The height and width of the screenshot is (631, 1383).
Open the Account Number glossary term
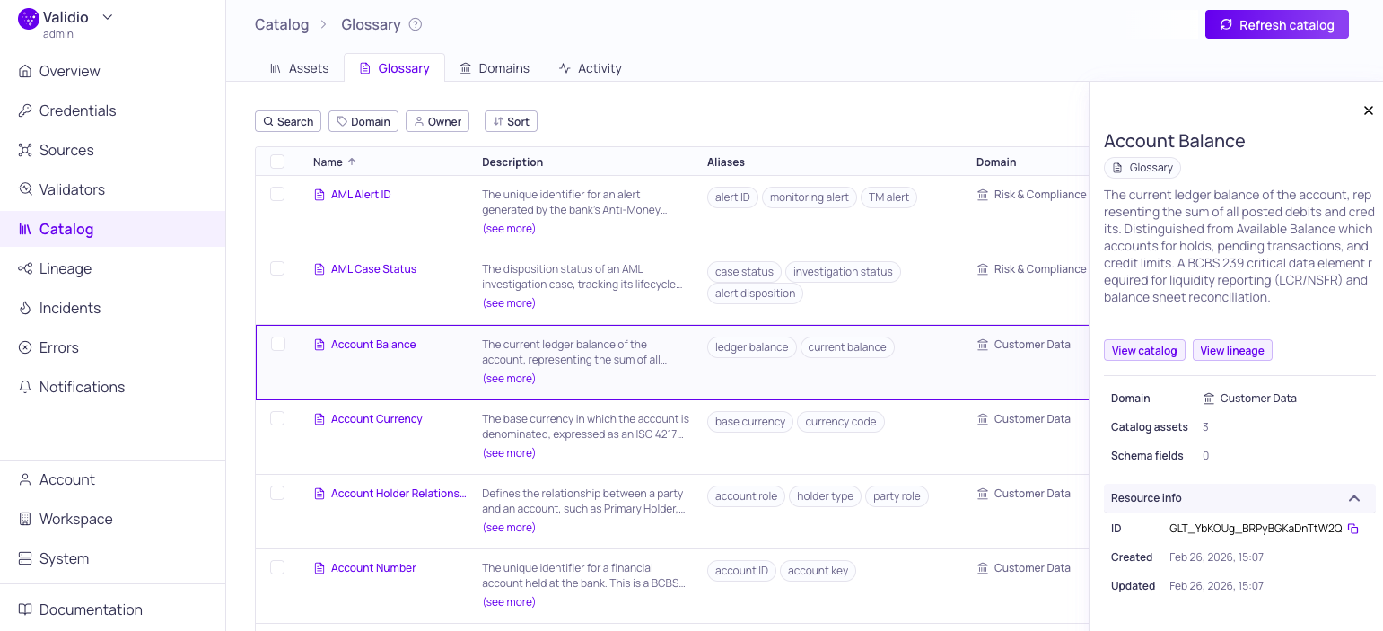[373, 568]
